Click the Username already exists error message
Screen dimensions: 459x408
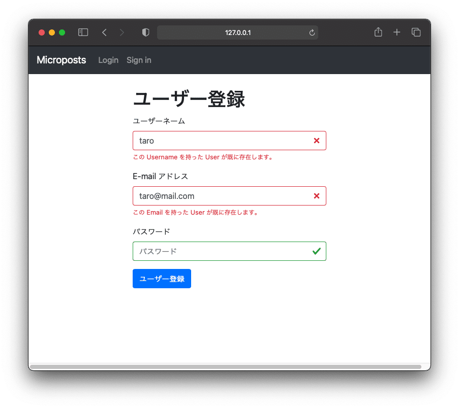[203, 157]
